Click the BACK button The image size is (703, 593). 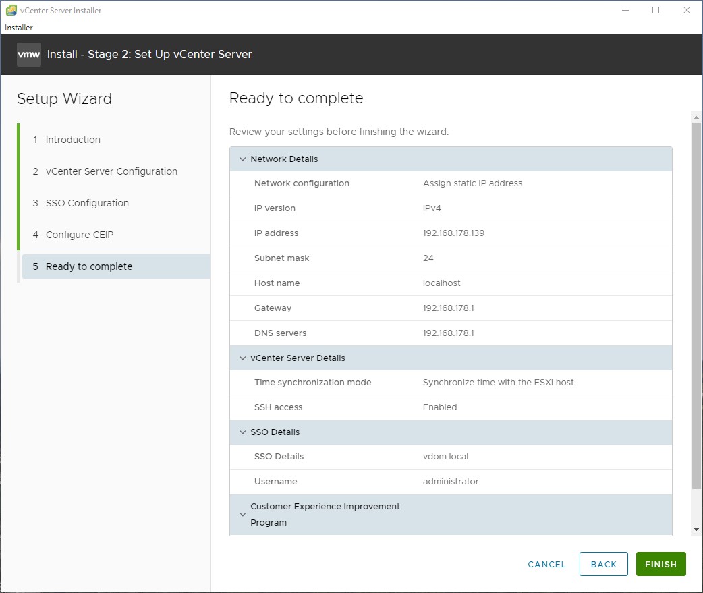603,564
